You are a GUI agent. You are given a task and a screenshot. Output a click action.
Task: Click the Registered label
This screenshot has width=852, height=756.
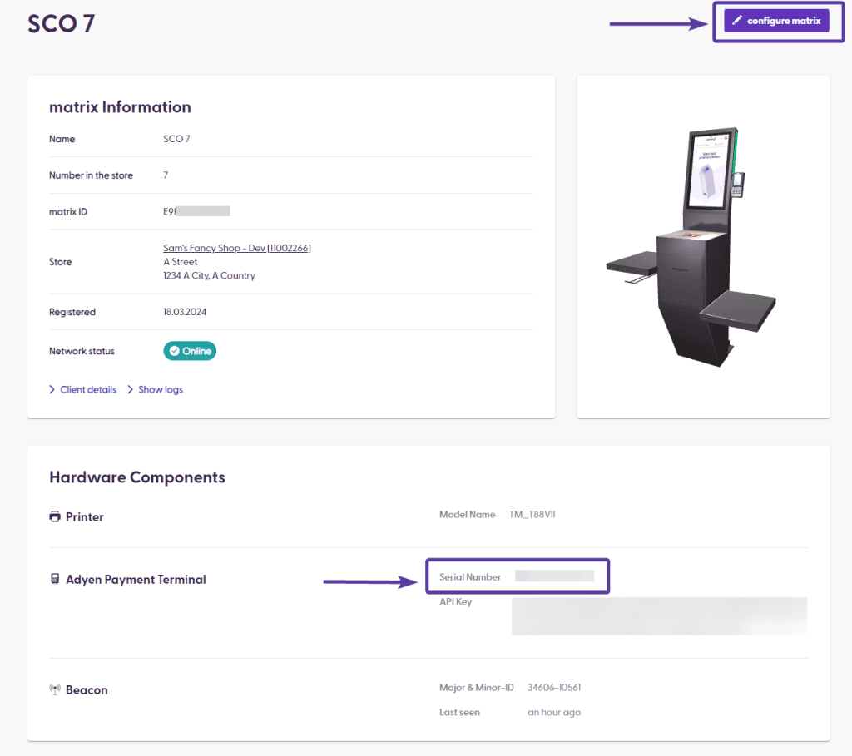click(72, 312)
